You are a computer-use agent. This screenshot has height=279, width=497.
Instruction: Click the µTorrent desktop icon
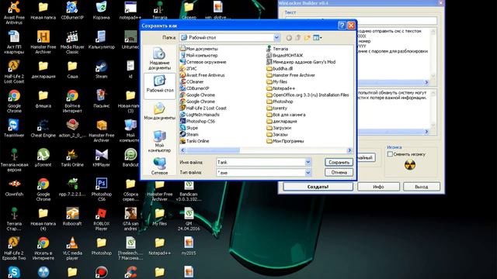43,157
